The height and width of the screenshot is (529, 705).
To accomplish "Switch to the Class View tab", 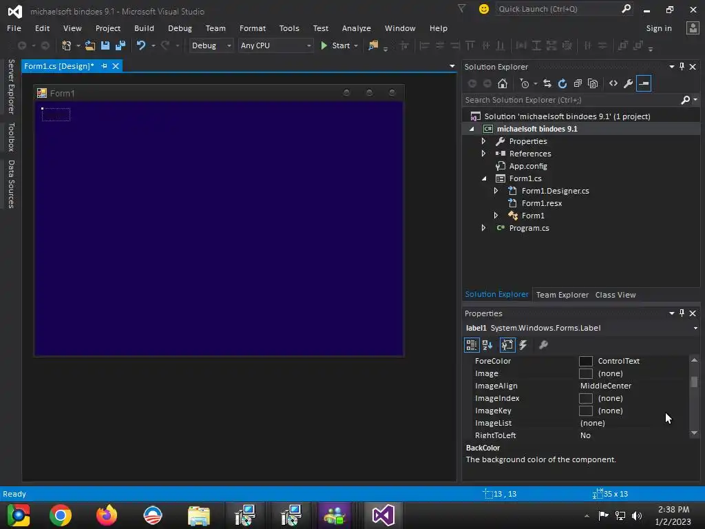I will [x=615, y=295].
